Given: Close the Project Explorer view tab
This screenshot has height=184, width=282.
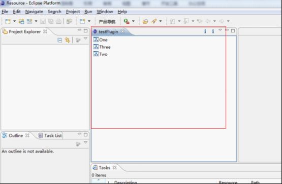Looking at the screenshot, I should 45,31.
